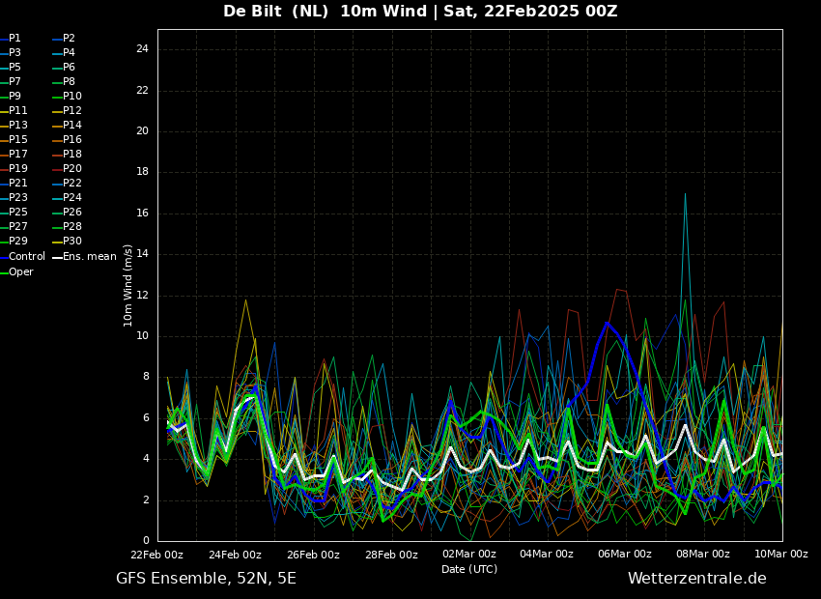This screenshot has width=821, height=599.
Task: Click the GFS Ensemble, 52N, 5E caption
Action: coord(206,579)
